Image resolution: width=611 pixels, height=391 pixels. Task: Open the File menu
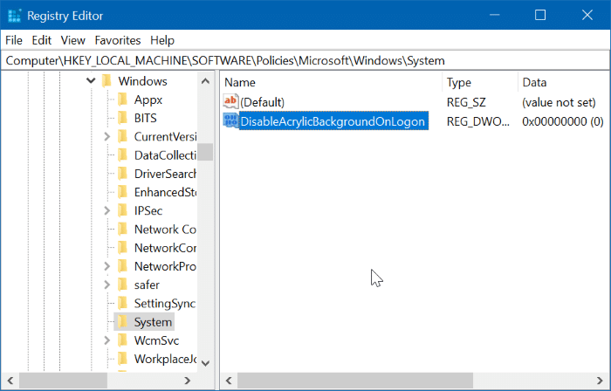click(x=14, y=40)
